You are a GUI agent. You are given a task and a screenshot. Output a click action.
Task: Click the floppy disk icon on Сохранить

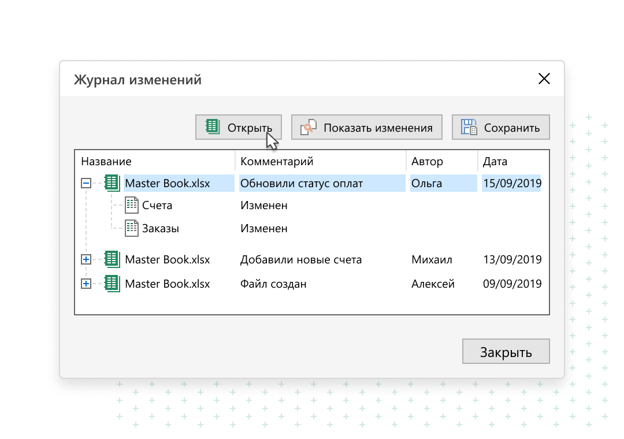[x=469, y=127]
